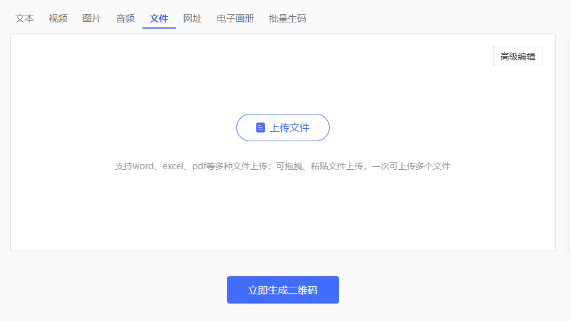
Task: Go to the 音频 tab
Action: click(126, 19)
